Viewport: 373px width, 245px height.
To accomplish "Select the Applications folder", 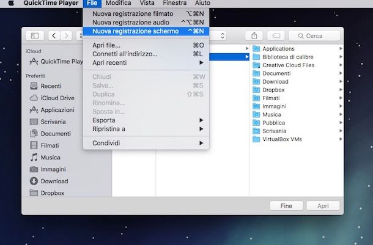I will coord(273,49).
